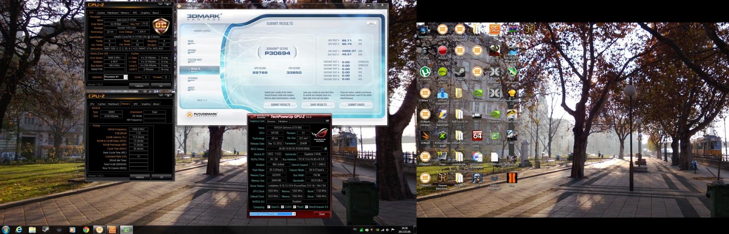This screenshot has width=729, height=234.
Task: Open the MSI Afterburner desktop icon
Action: (x=512, y=75)
